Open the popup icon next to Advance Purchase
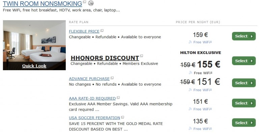The width and height of the screenshot is (259, 134). (112, 78)
